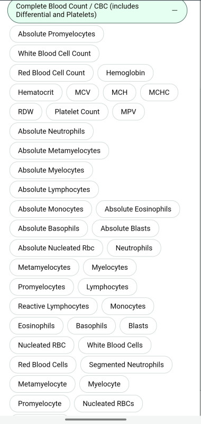Tap the White Blood Cell Count chip

pos(54,54)
